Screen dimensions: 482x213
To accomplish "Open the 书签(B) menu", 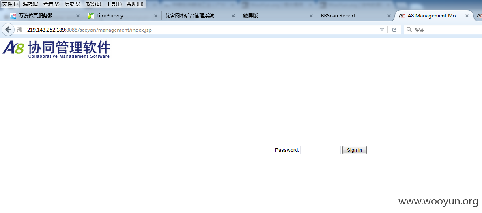I will [93, 4].
